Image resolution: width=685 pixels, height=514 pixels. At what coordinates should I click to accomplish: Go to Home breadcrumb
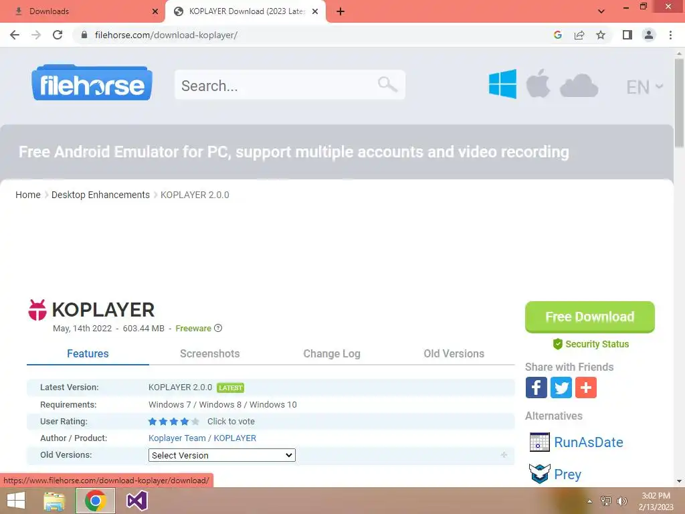28,195
